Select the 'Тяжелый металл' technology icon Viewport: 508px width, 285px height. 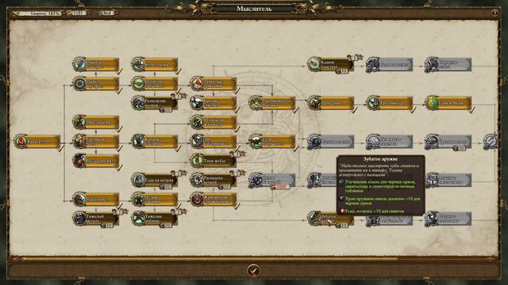tap(79, 218)
